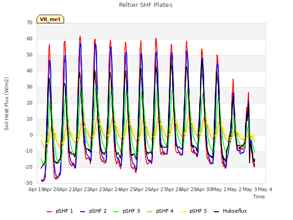Screen dimensions: 293x220
Task: Click the VR_met annotation badge
Action: tap(50, 19)
